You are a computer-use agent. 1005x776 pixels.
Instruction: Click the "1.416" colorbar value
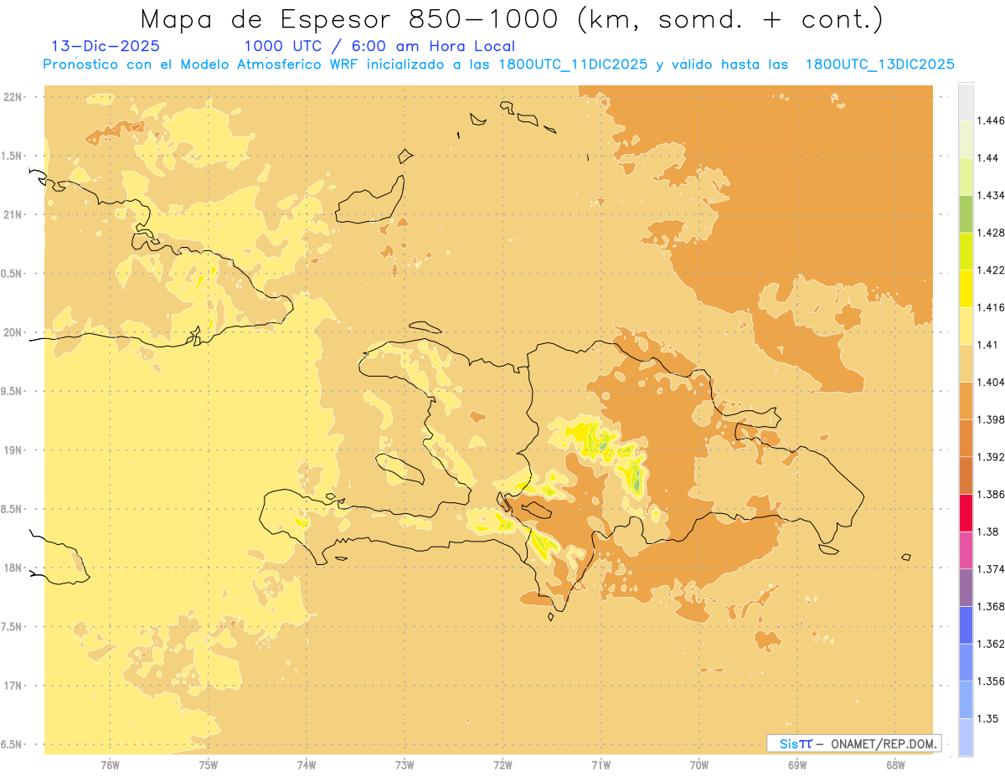(x=991, y=307)
